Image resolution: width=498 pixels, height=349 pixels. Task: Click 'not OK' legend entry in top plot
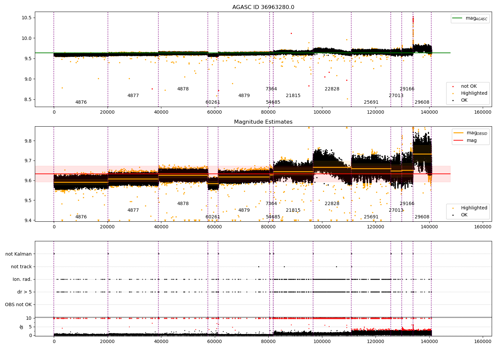(x=465, y=86)
